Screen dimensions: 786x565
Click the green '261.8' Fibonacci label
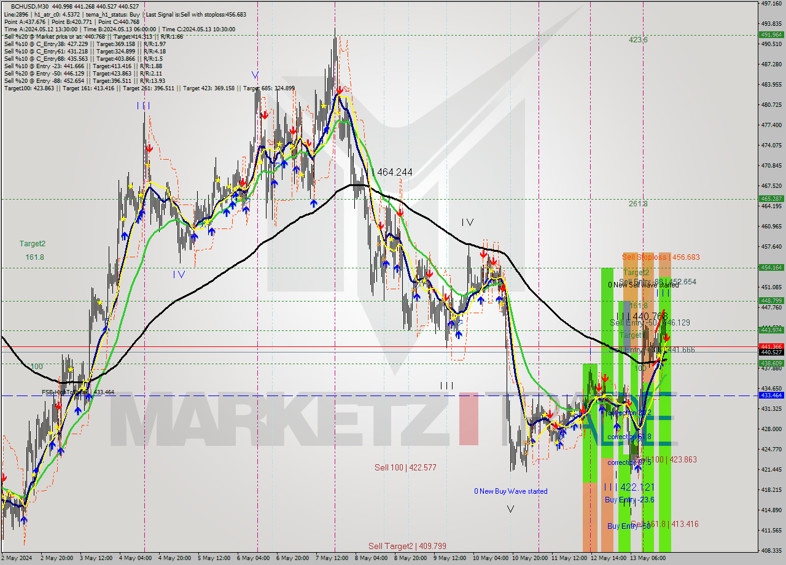pos(638,204)
